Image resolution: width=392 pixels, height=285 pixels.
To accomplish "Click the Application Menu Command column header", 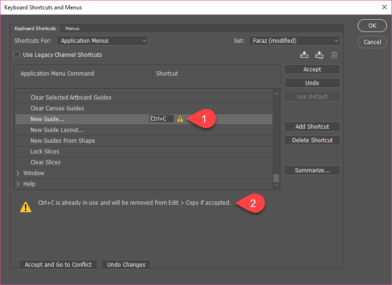I will coord(57,74).
